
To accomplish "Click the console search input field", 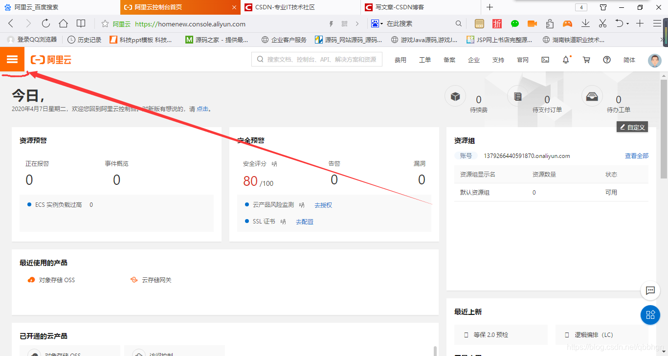I will 316,60.
